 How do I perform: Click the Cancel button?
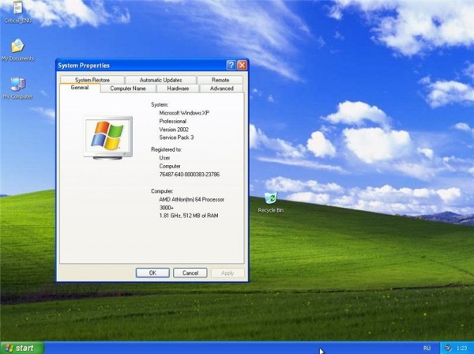(190, 273)
